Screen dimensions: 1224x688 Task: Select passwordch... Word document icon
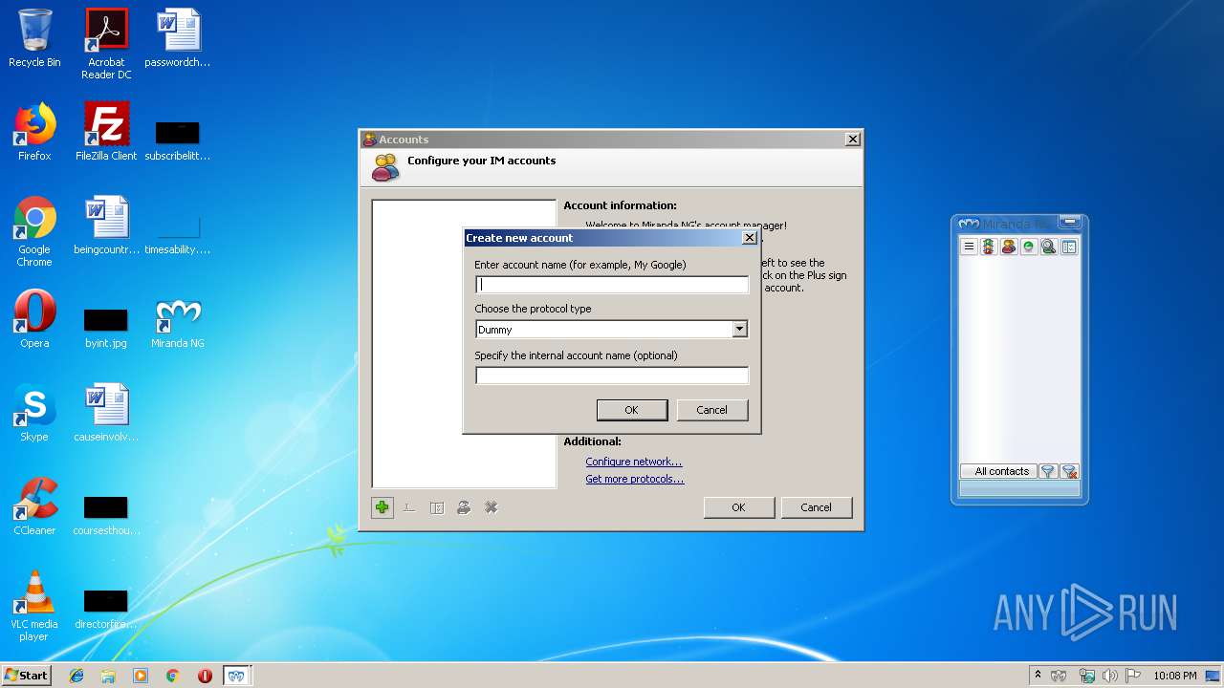178,38
